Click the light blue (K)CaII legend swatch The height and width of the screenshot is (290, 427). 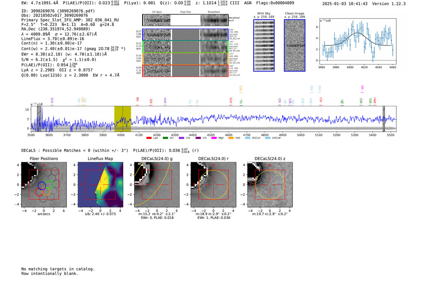[x=248, y=138]
